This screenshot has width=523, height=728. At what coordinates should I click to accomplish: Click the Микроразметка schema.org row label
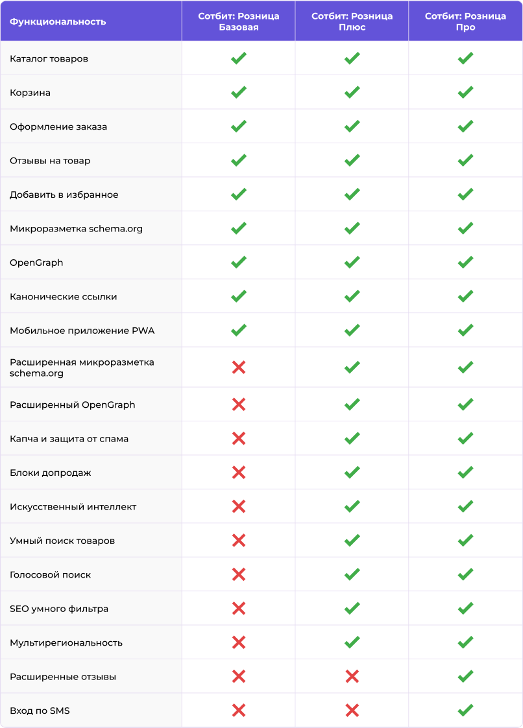(x=76, y=228)
